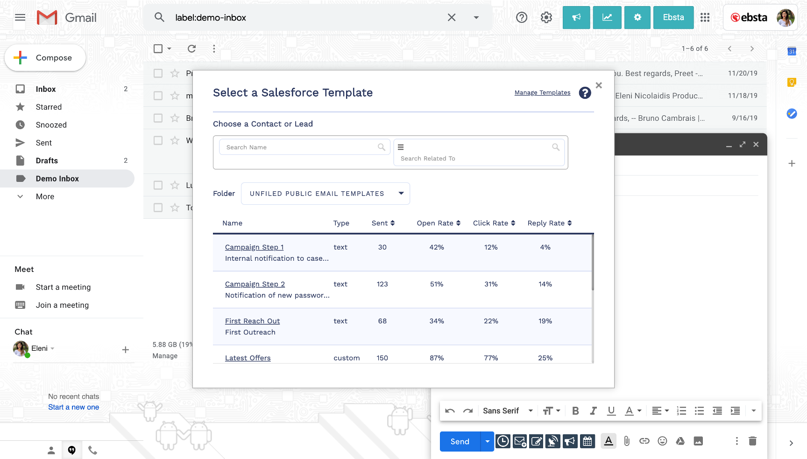Insert files using Google Drive
807x459 pixels.
pos(680,441)
